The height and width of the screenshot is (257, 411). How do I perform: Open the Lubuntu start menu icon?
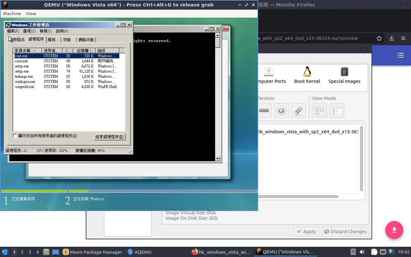tap(5, 252)
